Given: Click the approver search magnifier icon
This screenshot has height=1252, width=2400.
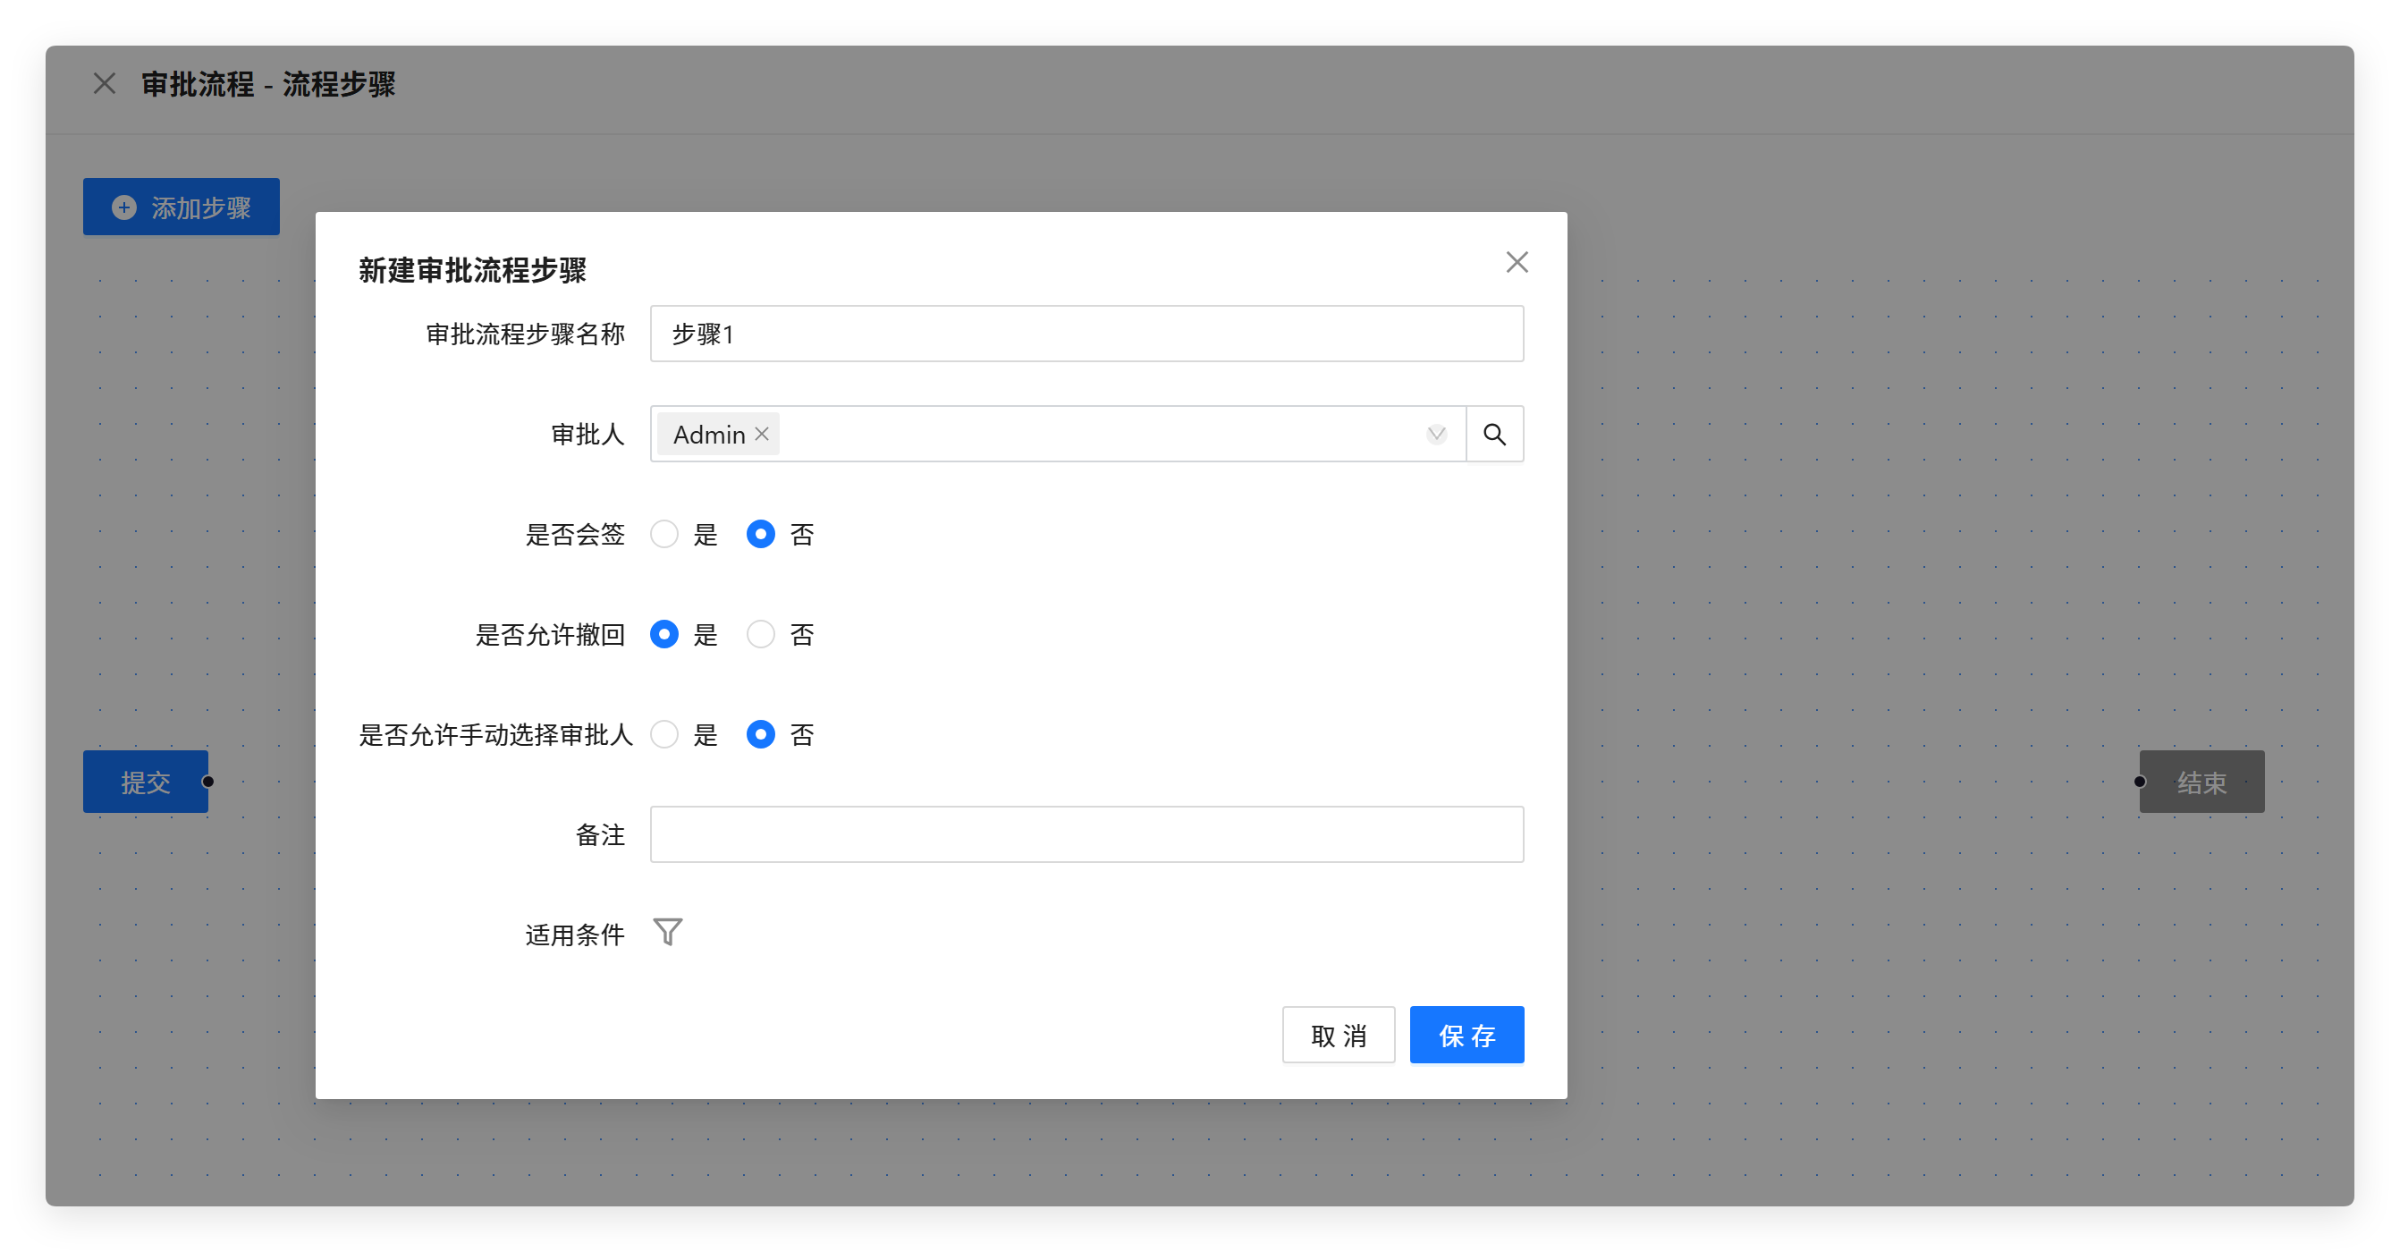Looking at the screenshot, I should coord(1494,434).
